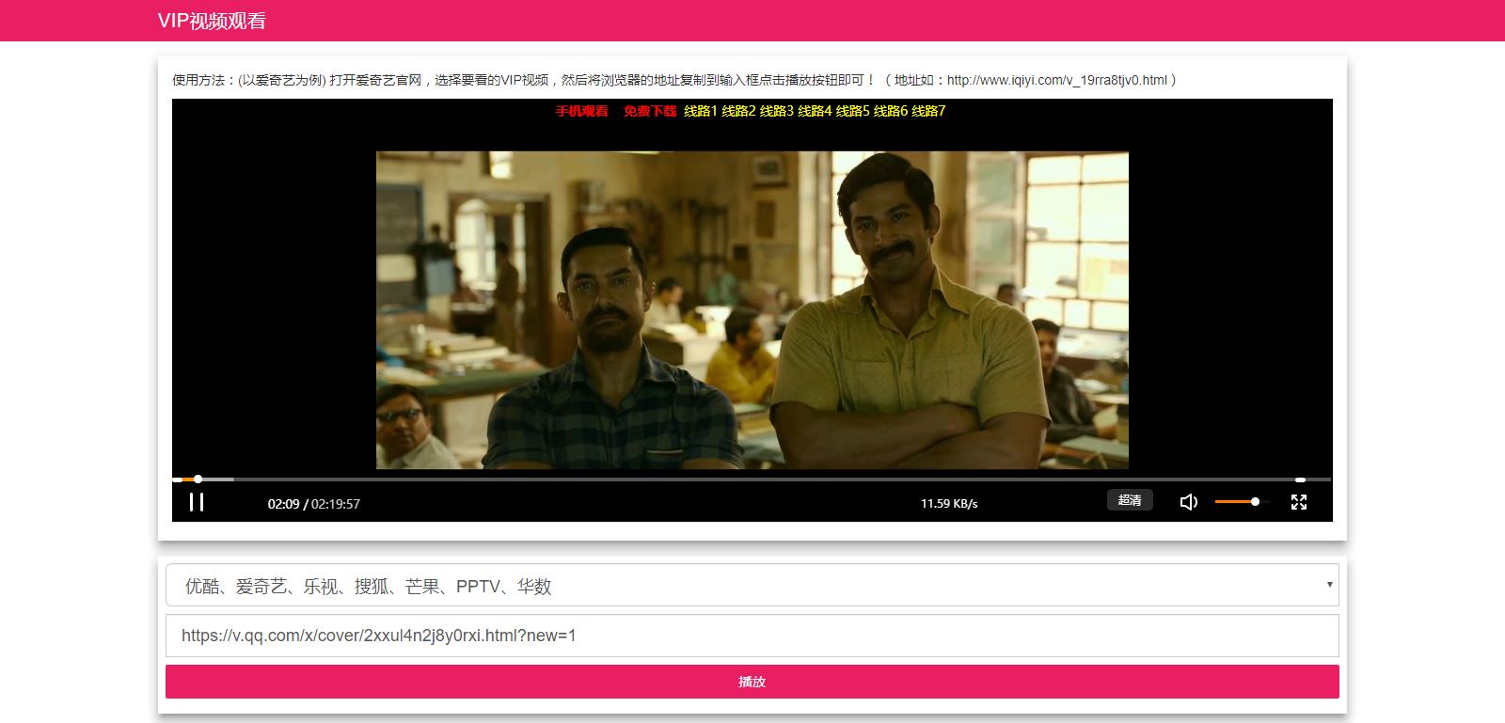Screen dimensions: 1505x723
Task: Click the 免费下载 link
Action: [650, 111]
